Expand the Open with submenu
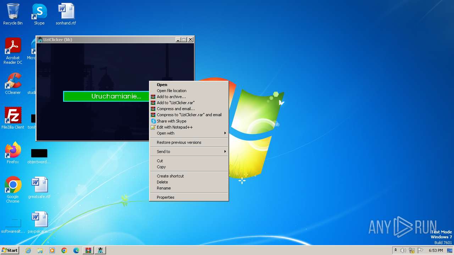 click(x=189, y=133)
